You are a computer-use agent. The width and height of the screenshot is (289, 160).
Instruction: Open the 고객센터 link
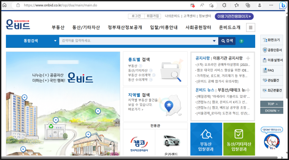[189, 16]
